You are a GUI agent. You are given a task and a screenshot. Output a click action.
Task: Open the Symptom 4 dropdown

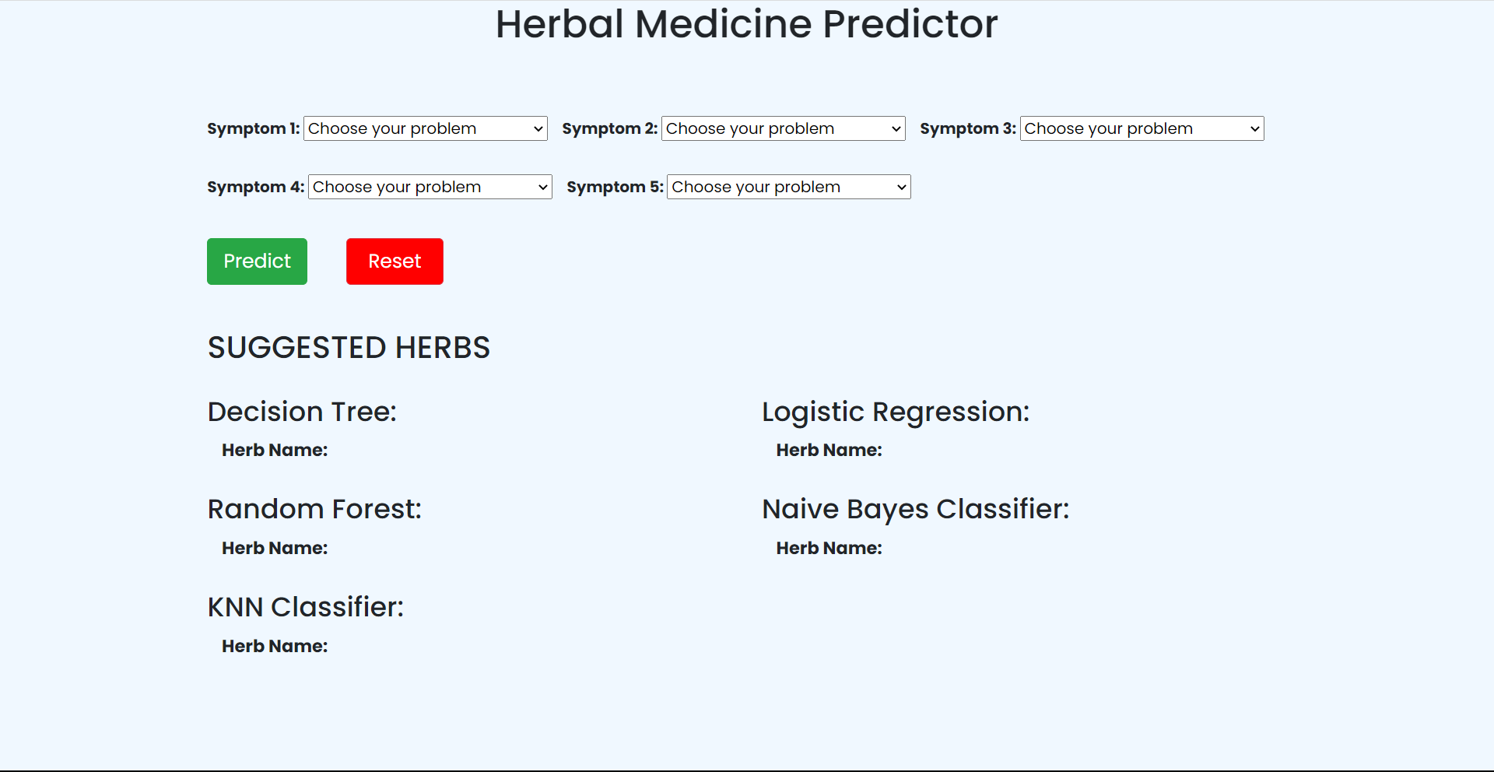tap(430, 187)
